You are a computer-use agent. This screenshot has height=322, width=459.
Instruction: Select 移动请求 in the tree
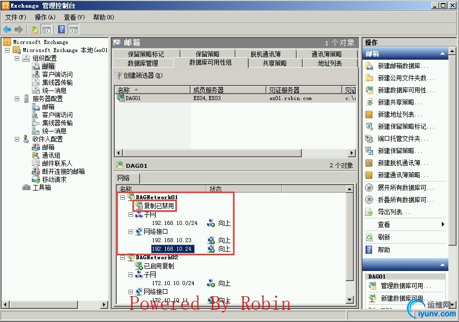[54, 179]
